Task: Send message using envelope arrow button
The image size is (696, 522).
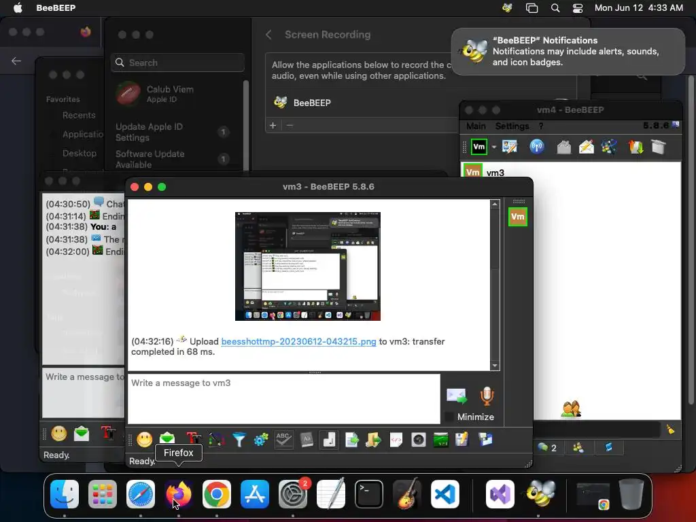Action: click(x=457, y=396)
